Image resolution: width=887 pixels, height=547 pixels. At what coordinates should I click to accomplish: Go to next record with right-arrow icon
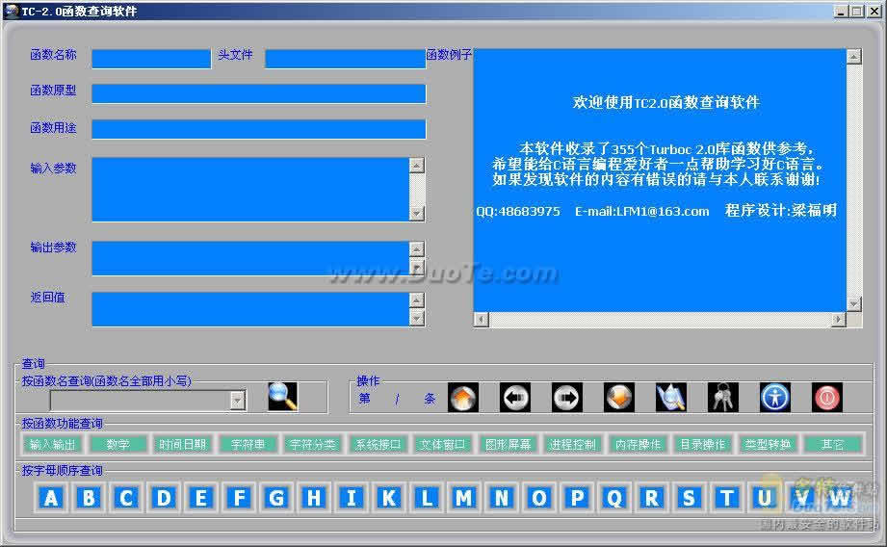(x=567, y=397)
